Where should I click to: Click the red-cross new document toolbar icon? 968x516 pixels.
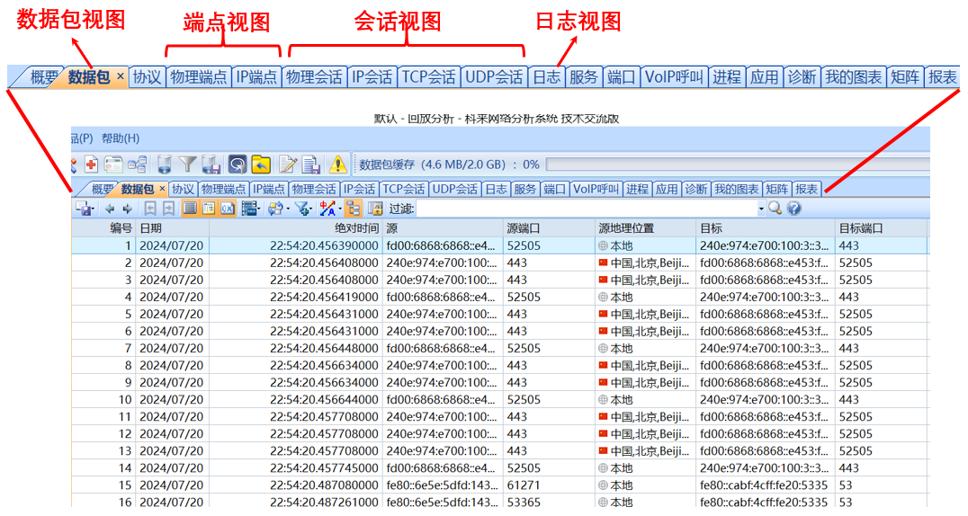[x=92, y=165]
